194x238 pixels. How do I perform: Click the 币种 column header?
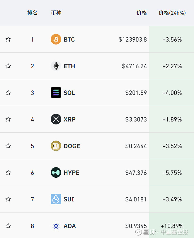56,13
